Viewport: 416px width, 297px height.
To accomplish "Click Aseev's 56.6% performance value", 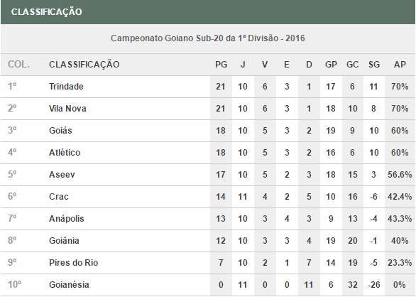I will (x=400, y=175).
